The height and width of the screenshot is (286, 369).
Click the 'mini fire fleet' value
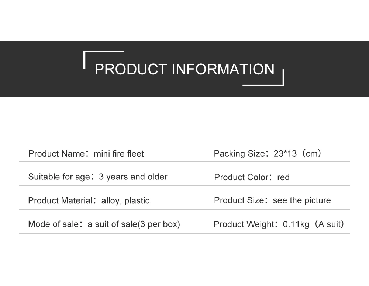pyautogui.click(x=118, y=154)
